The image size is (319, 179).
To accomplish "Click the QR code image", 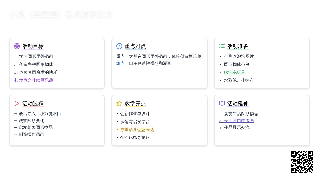I will click(x=302, y=162).
